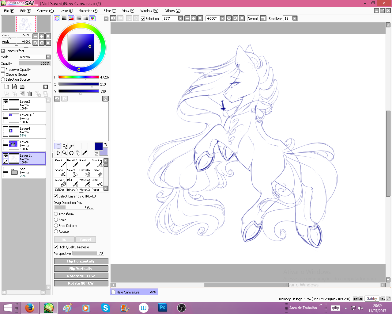The image size is (392, 314).
Task: Hide Layer2 using its eye icon
Action: tap(6, 102)
